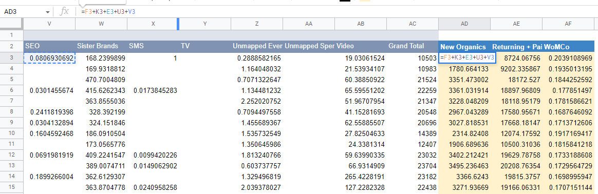Click into the formula bar showing =F3+K3+E3+U3+V3
Image resolution: width=598 pixels, height=194 pixels.
(335, 12)
